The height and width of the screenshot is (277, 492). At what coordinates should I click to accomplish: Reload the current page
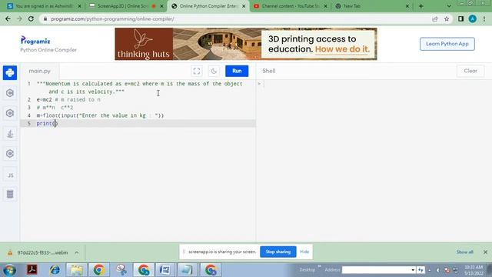[x=31, y=18]
